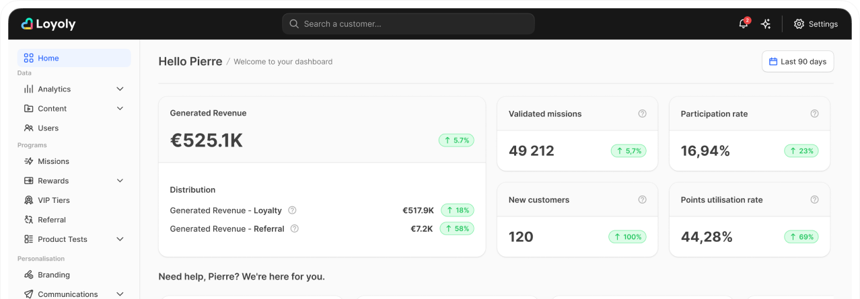Open Analytics in the sidebar
This screenshot has height=299, width=860.
click(x=74, y=89)
